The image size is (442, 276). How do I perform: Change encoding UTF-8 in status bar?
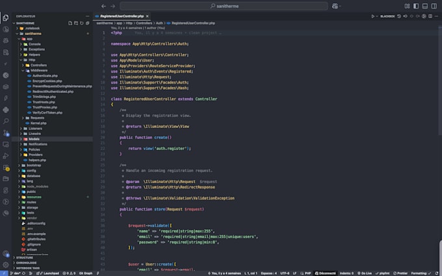[x=285, y=273]
